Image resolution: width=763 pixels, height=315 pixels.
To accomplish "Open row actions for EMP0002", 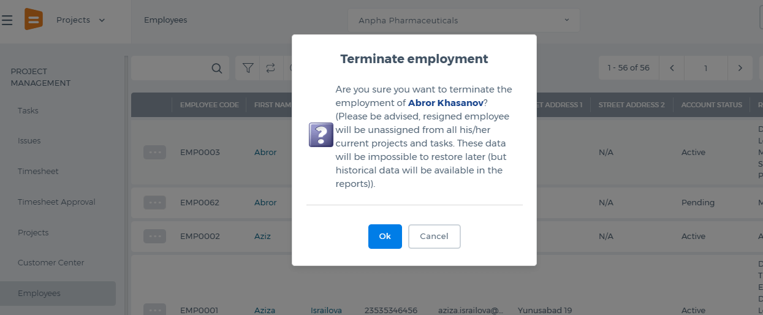I will coord(154,236).
